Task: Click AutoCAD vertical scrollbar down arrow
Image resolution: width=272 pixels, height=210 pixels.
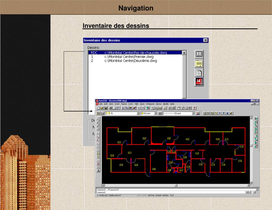Action: (251, 182)
